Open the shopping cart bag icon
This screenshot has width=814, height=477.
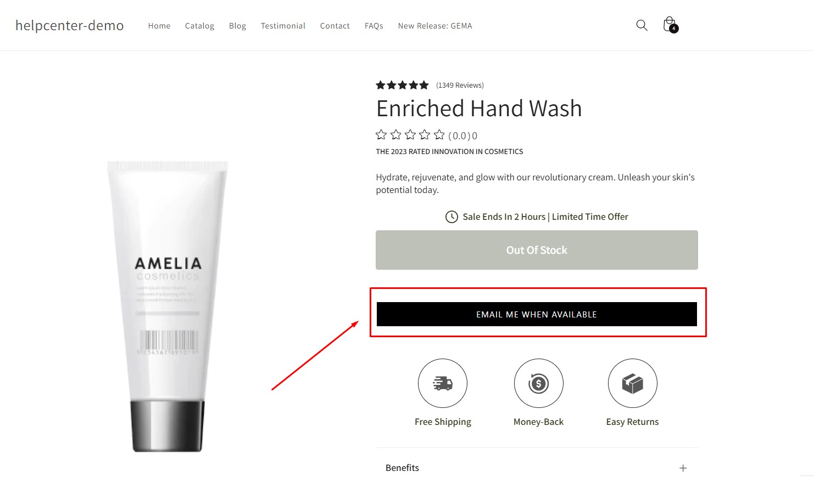(670, 25)
